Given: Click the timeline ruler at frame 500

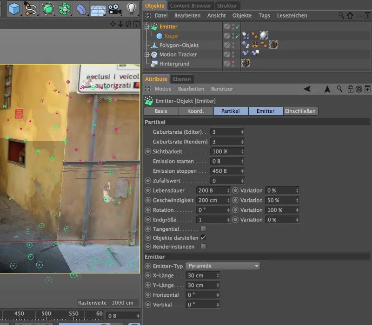Looking at the screenshot, I should [x=46, y=314].
